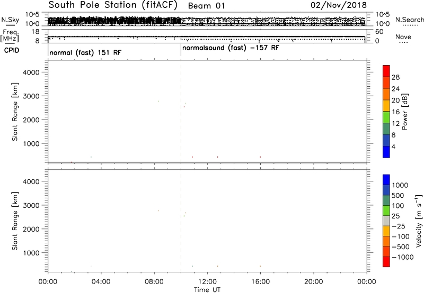Image resolution: width=424 pixels, height=293 pixels.
Task: Select the "Beam 01" label
Action: 206,6
